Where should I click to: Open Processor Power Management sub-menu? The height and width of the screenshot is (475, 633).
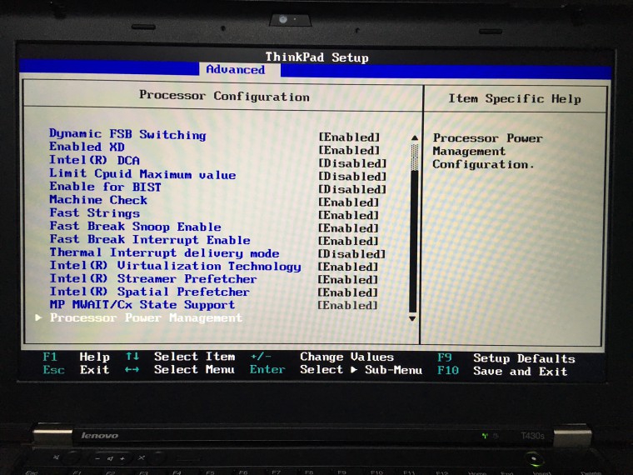(146, 317)
